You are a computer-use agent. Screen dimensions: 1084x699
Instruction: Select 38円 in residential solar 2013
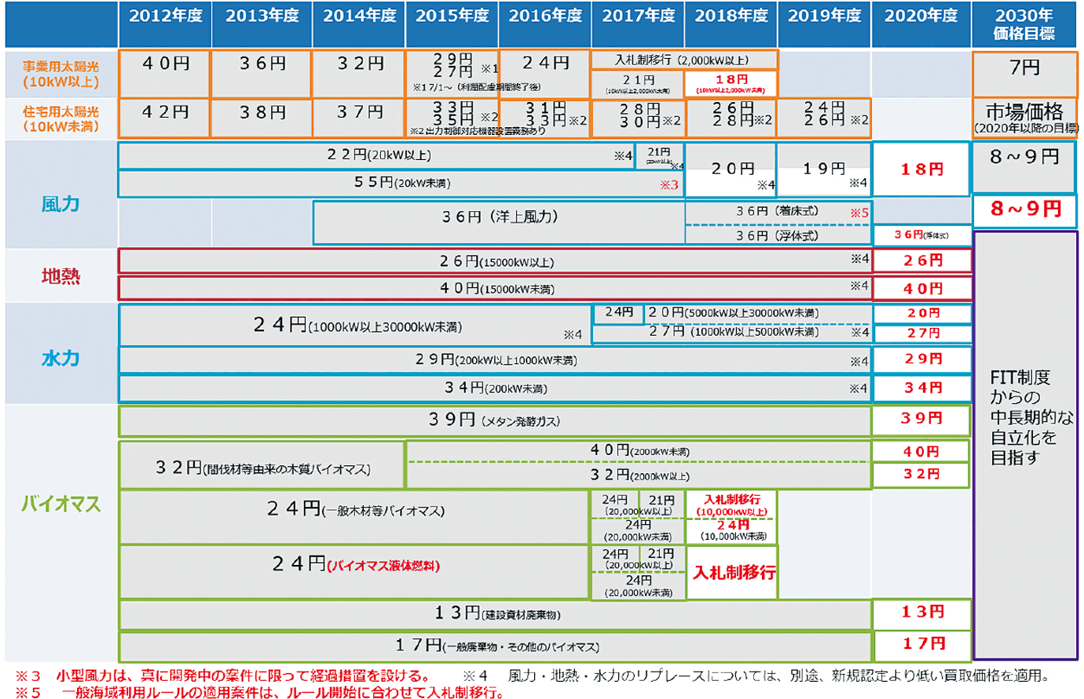[x=262, y=118]
